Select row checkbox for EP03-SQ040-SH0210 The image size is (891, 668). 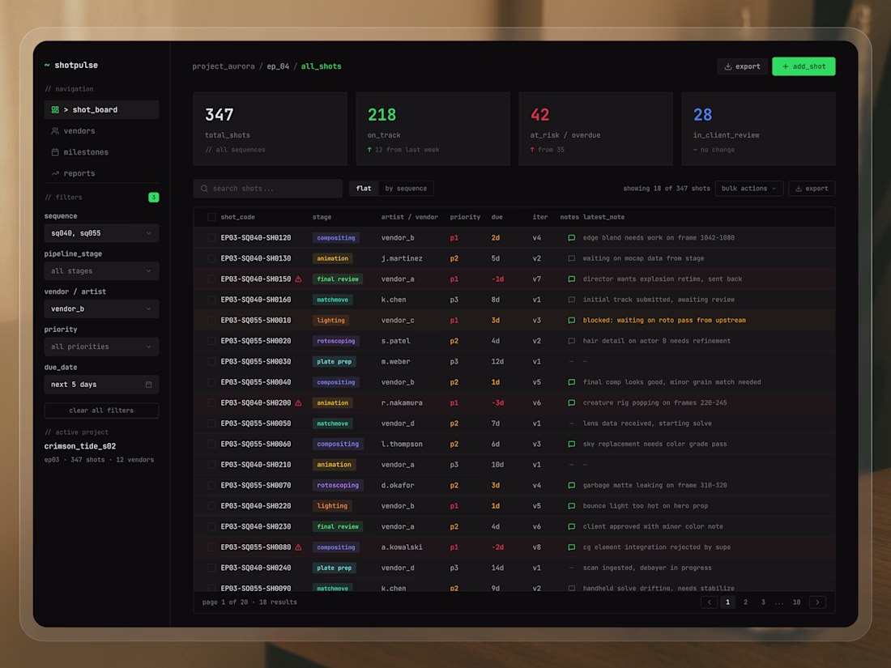(x=211, y=465)
